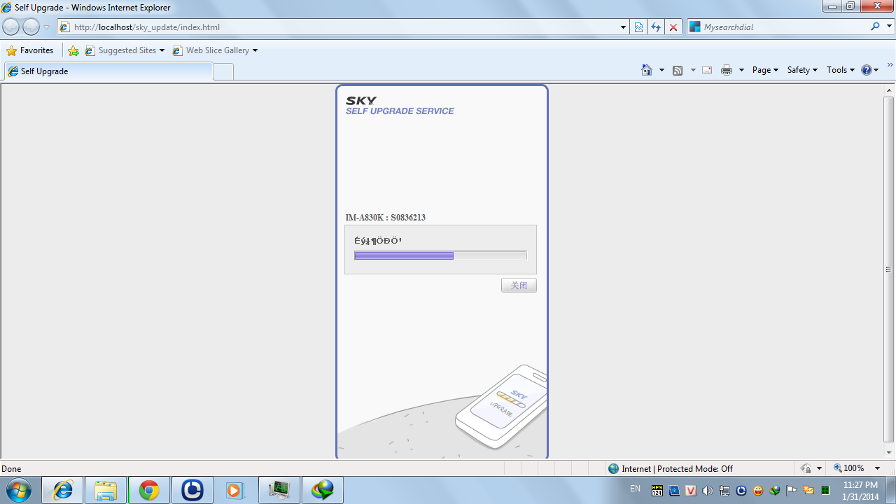
Task: Click the red V tray icon
Action: (691, 491)
